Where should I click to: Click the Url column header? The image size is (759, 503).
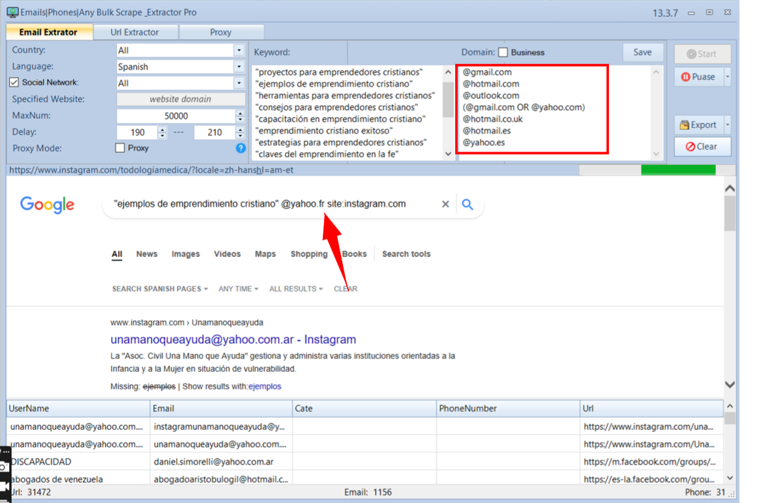pos(652,408)
